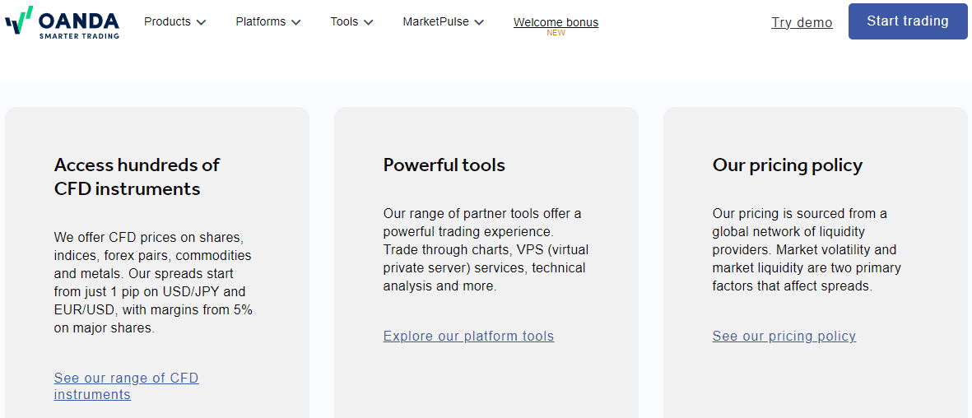This screenshot has height=418, width=972.
Task: Open the Platforms menu
Action: (267, 21)
